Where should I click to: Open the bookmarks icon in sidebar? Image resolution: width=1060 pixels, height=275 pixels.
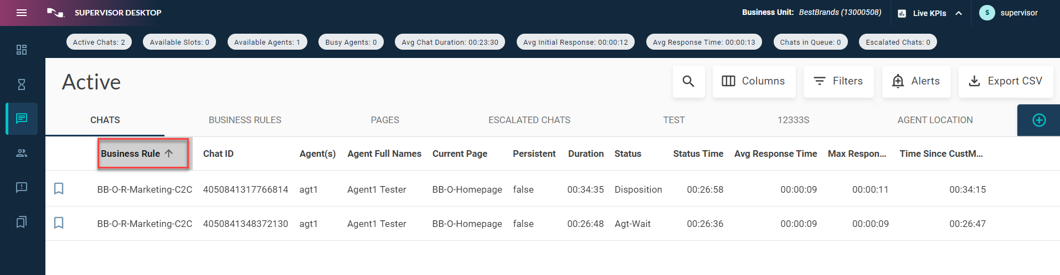22,222
